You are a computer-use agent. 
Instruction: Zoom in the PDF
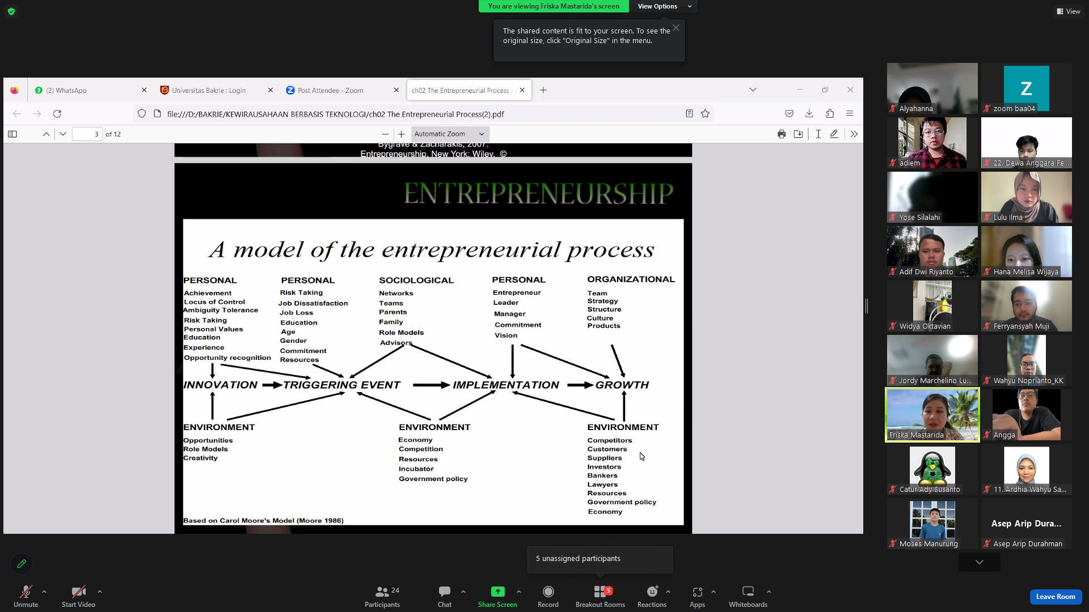[402, 134]
